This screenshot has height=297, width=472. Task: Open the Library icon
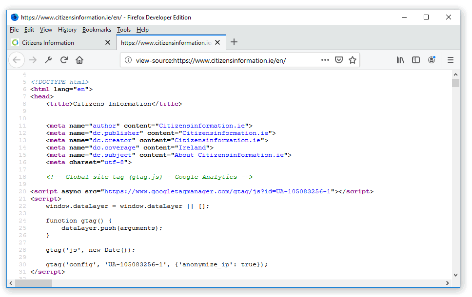point(400,60)
